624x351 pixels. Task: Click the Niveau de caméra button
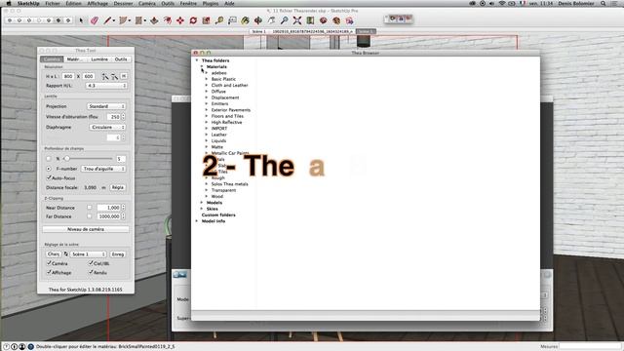click(x=86, y=229)
